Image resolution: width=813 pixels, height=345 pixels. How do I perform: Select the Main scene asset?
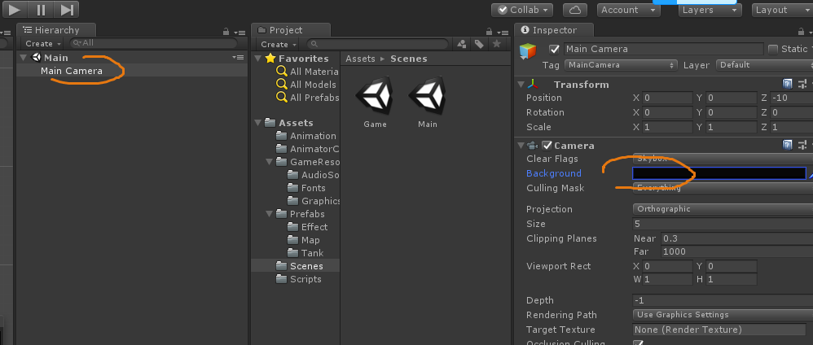coord(427,103)
